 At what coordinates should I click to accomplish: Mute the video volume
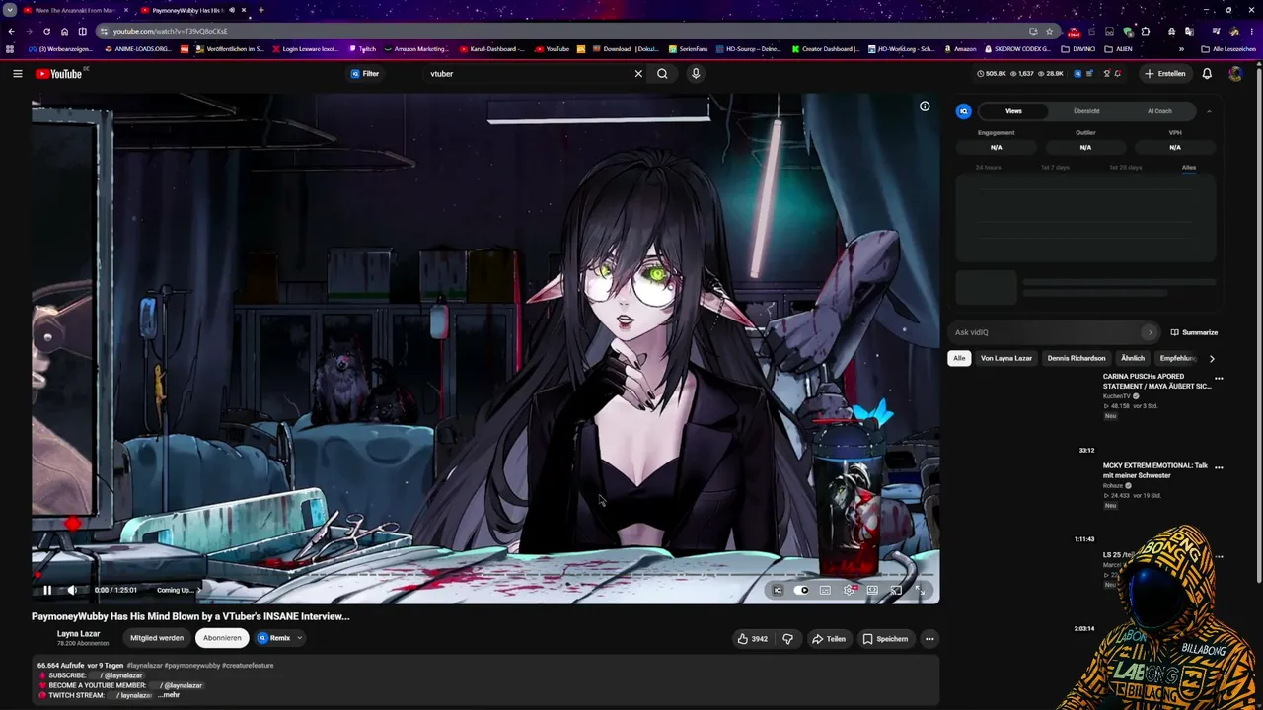pos(72,590)
